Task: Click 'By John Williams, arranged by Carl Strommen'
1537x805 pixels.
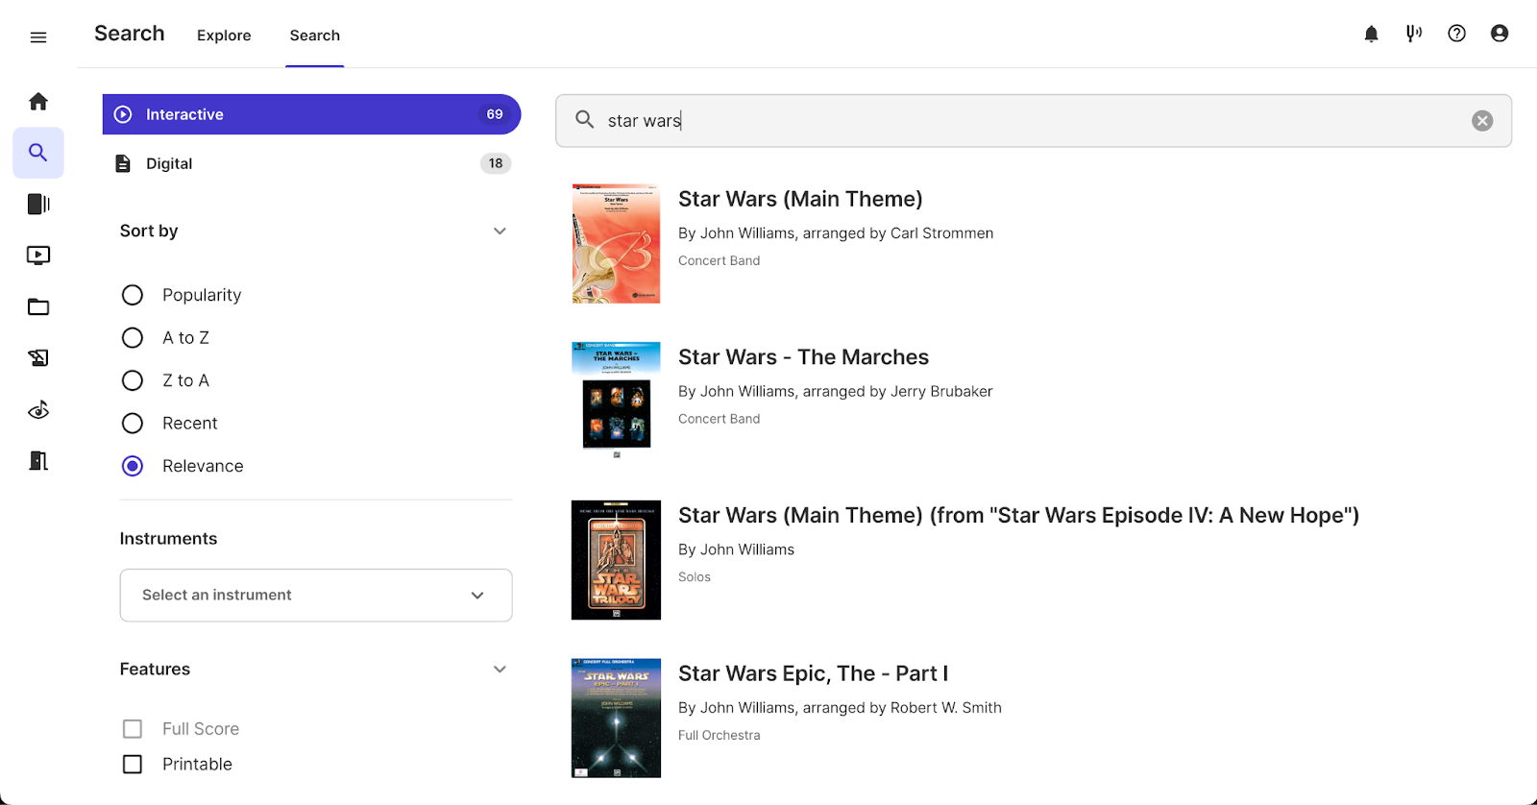Action: (x=836, y=233)
